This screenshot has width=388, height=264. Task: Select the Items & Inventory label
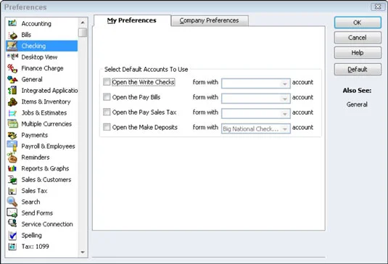point(46,102)
